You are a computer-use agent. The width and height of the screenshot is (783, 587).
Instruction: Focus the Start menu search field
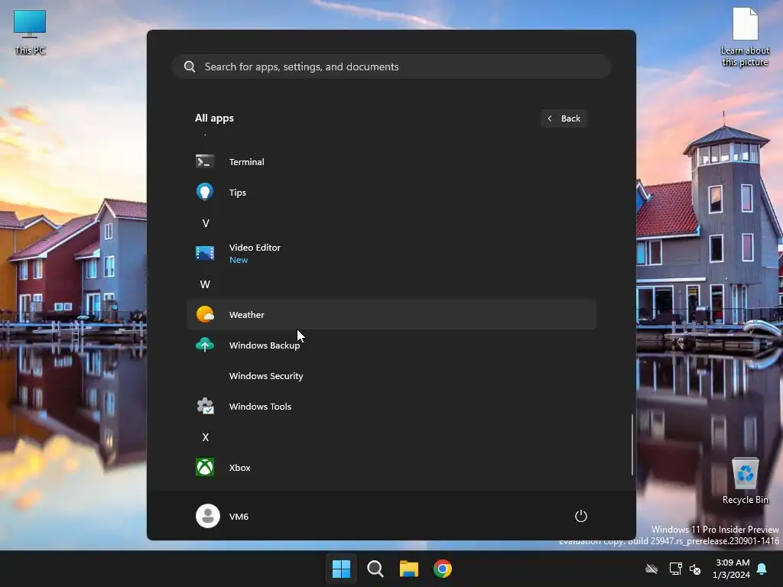(x=391, y=66)
